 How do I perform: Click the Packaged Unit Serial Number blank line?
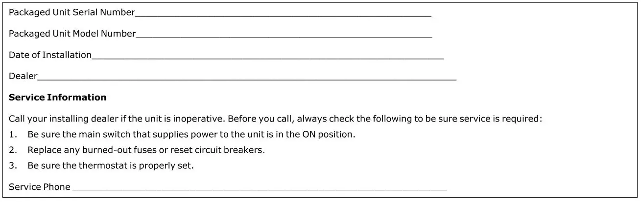tap(283, 14)
